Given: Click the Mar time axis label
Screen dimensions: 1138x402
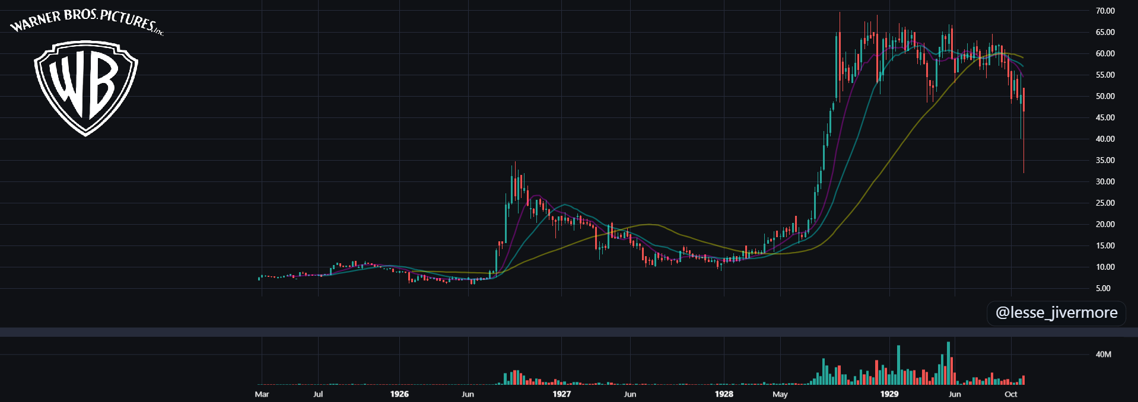Looking at the screenshot, I should point(262,394).
